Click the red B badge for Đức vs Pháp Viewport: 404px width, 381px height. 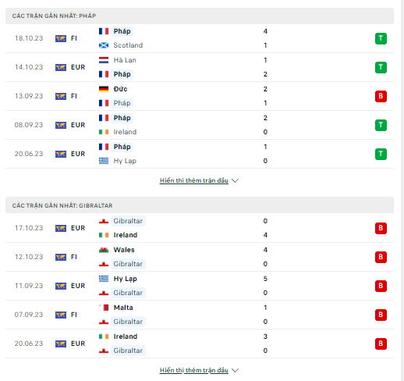tap(381, 96)
